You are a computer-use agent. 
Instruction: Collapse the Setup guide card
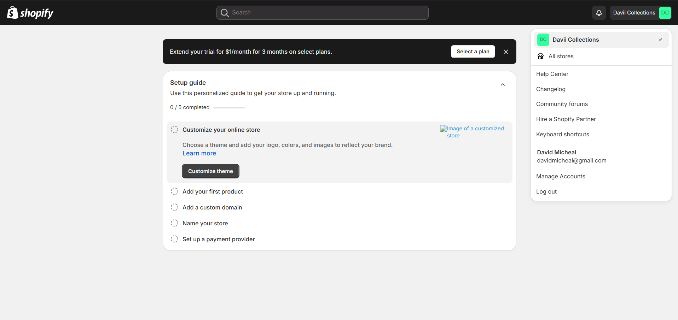coord(503,85)
